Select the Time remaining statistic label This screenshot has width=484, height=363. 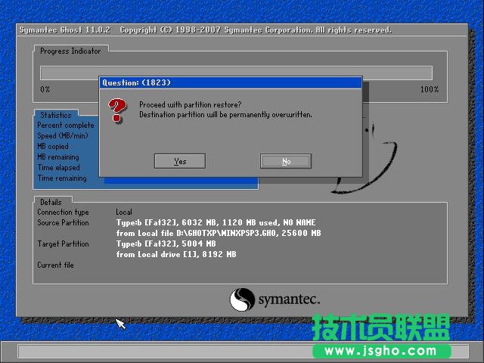[x=62, y=178]
